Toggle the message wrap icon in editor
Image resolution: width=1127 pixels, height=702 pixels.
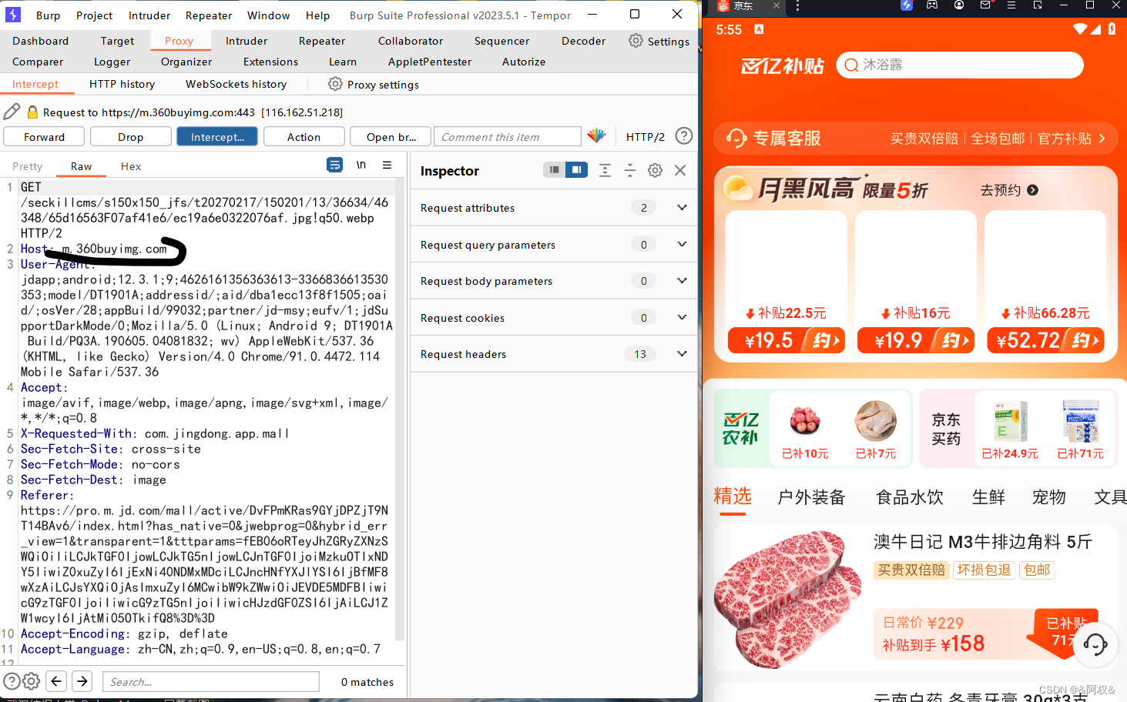tap(334, 165)
